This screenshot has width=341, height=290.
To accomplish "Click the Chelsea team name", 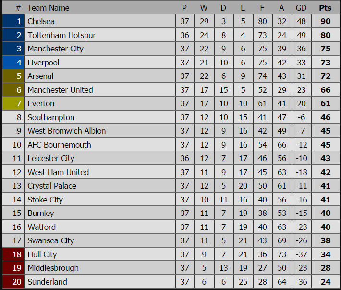I will coord(41,21).
